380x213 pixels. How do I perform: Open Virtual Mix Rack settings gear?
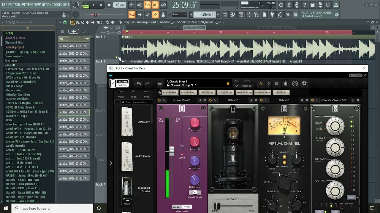pyautogui.click(x=304, y=83)
